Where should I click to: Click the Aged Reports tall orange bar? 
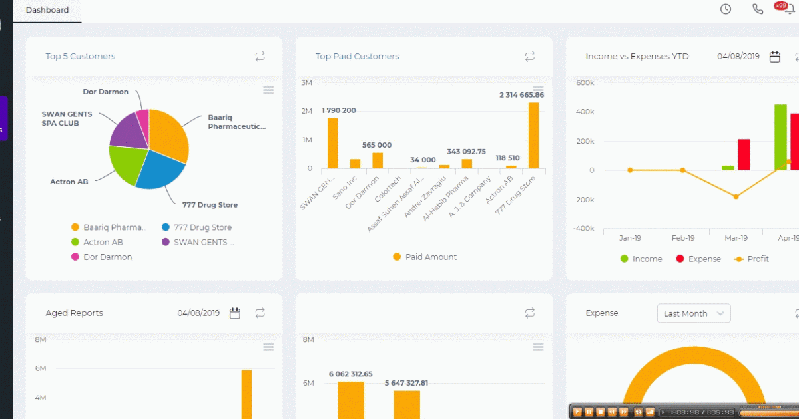click(x=246, y=394)
